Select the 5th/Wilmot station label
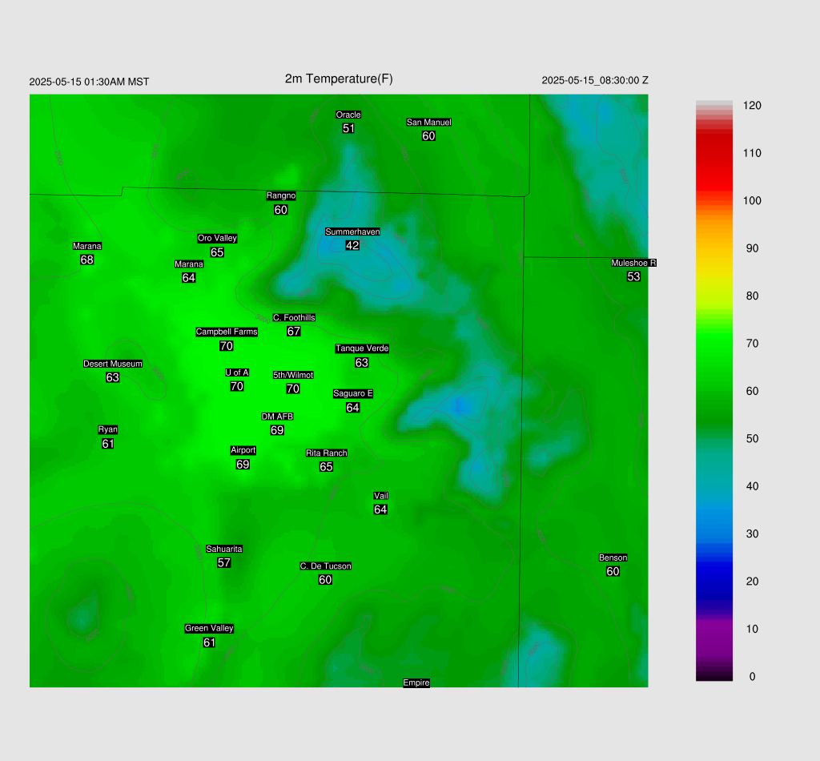820x761 pixels. (x=293, y=376)
